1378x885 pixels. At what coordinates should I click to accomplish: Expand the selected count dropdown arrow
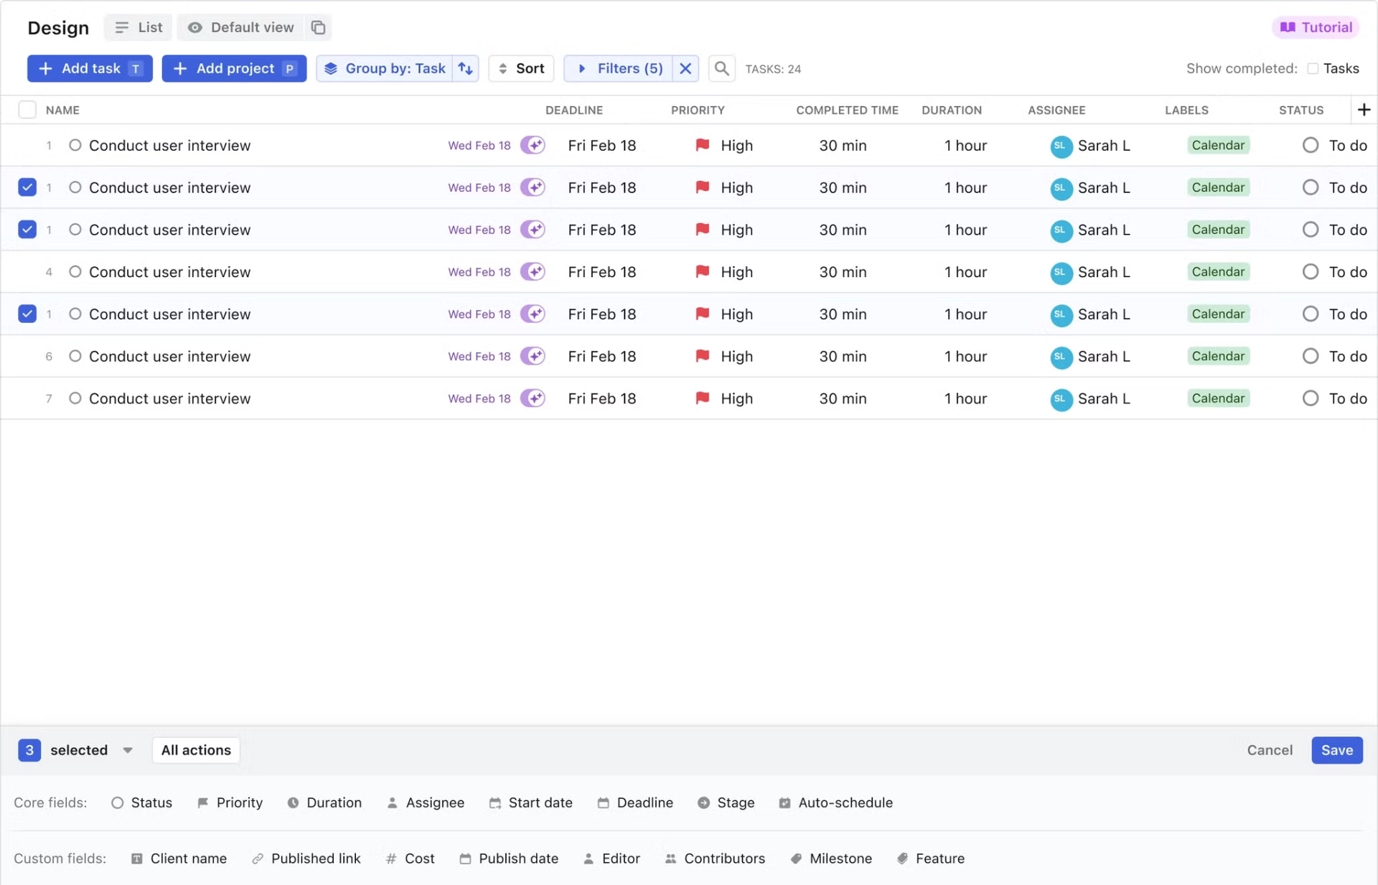pos(128,750)
